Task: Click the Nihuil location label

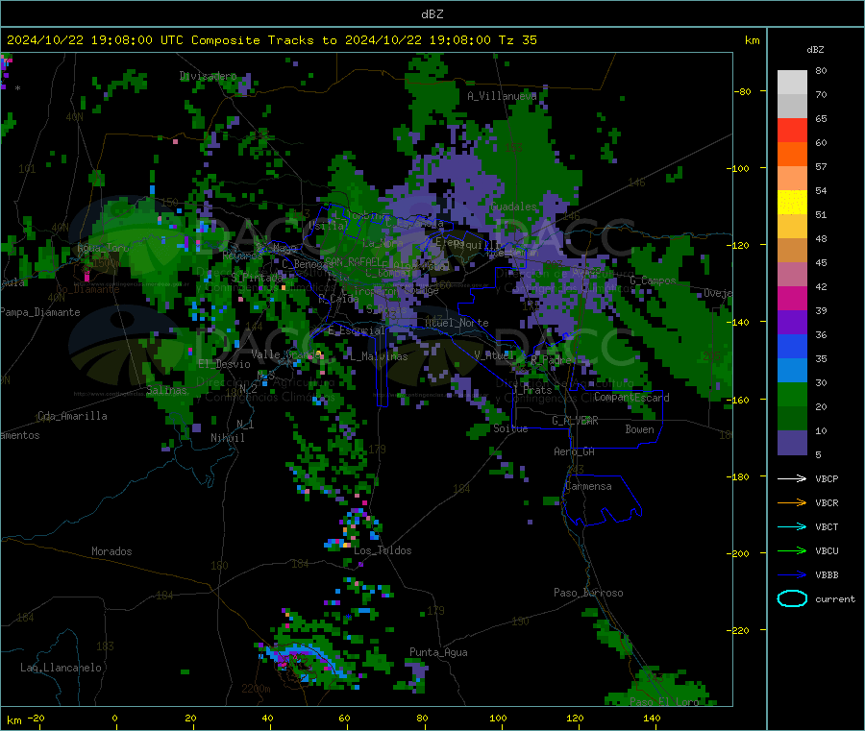Action: [227, 438]
